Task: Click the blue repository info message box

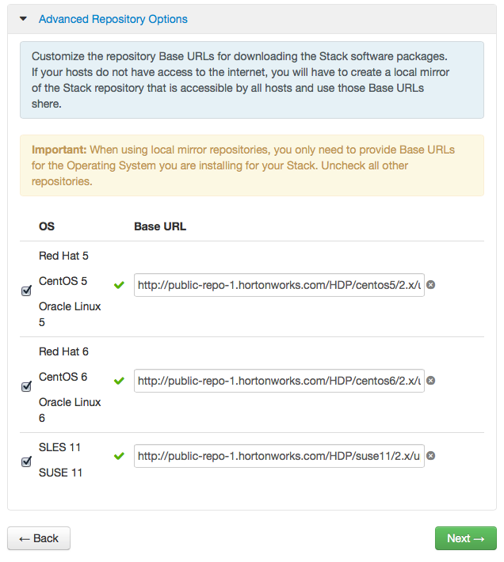Action: (x=251, y=80)
